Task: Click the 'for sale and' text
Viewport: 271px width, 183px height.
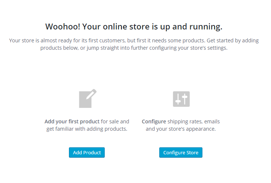Action: tap(115, 122)
